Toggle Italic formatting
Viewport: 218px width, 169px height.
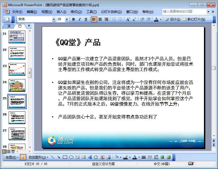coord(80,19)
